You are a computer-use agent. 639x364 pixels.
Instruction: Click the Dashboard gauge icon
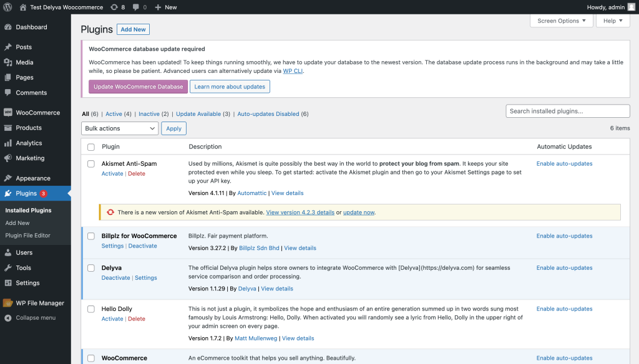point(7,27)
